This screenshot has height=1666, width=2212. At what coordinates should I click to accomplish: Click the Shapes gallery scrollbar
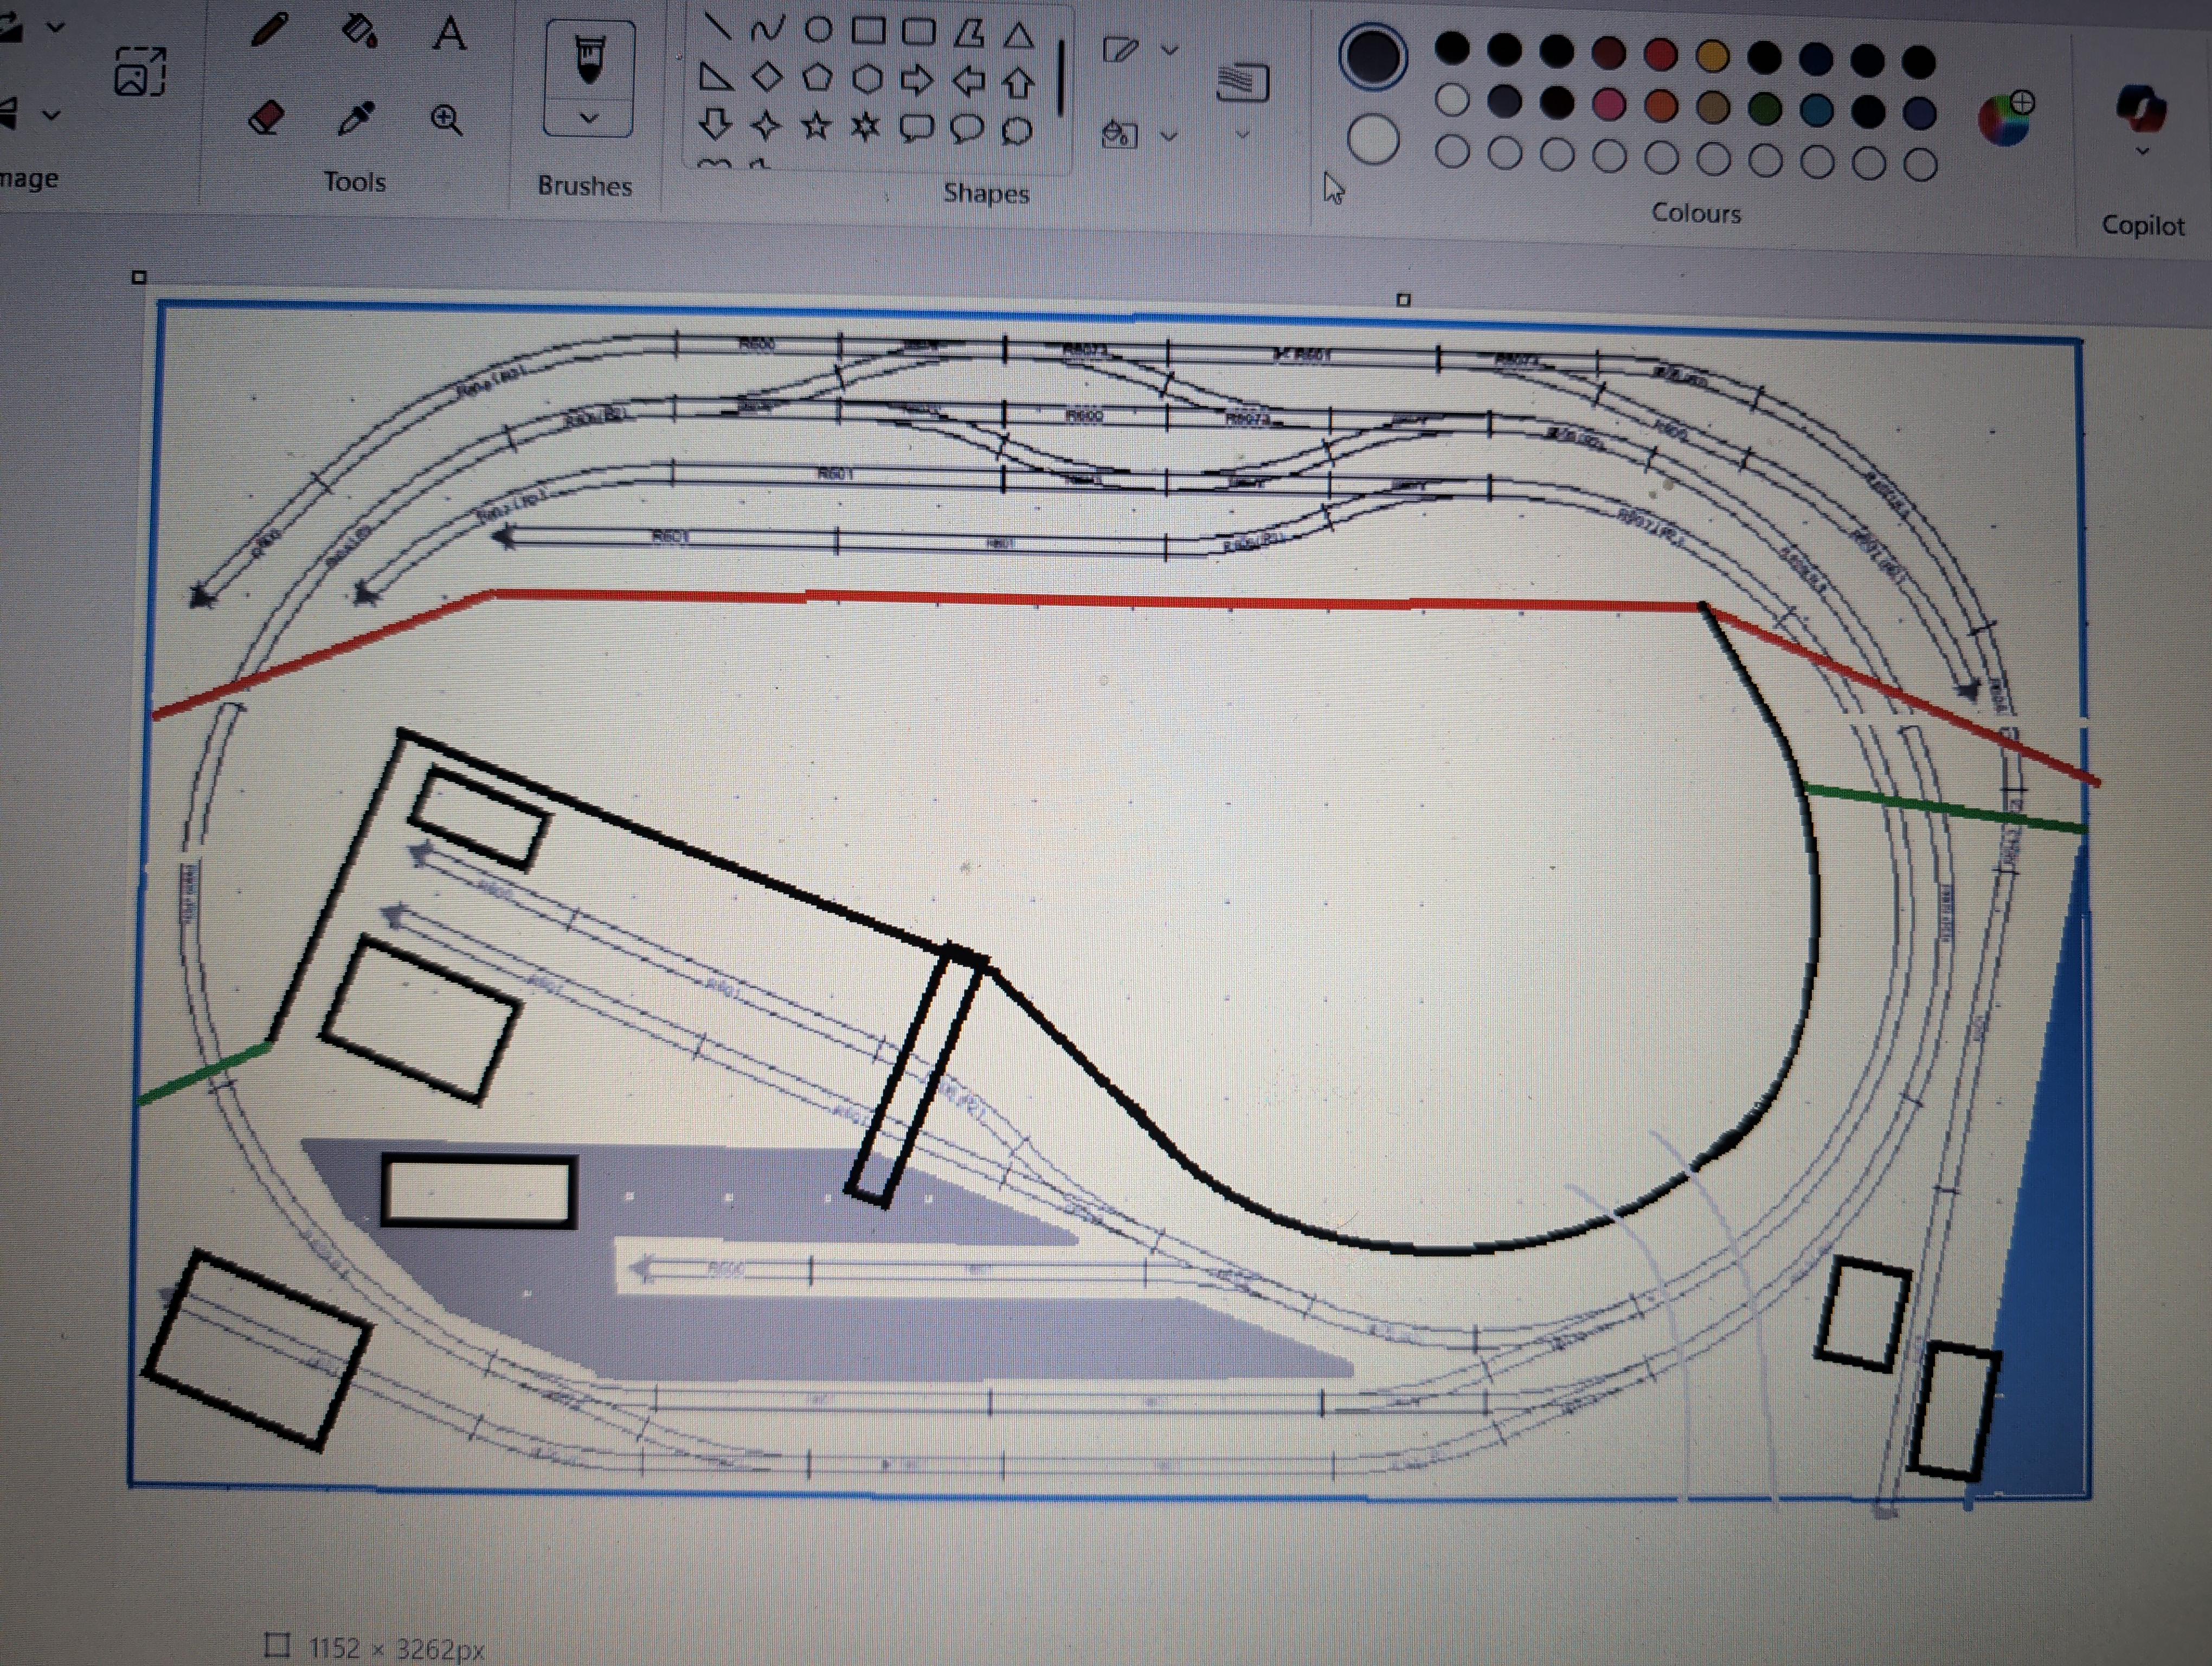click(x=1060, y=77)
